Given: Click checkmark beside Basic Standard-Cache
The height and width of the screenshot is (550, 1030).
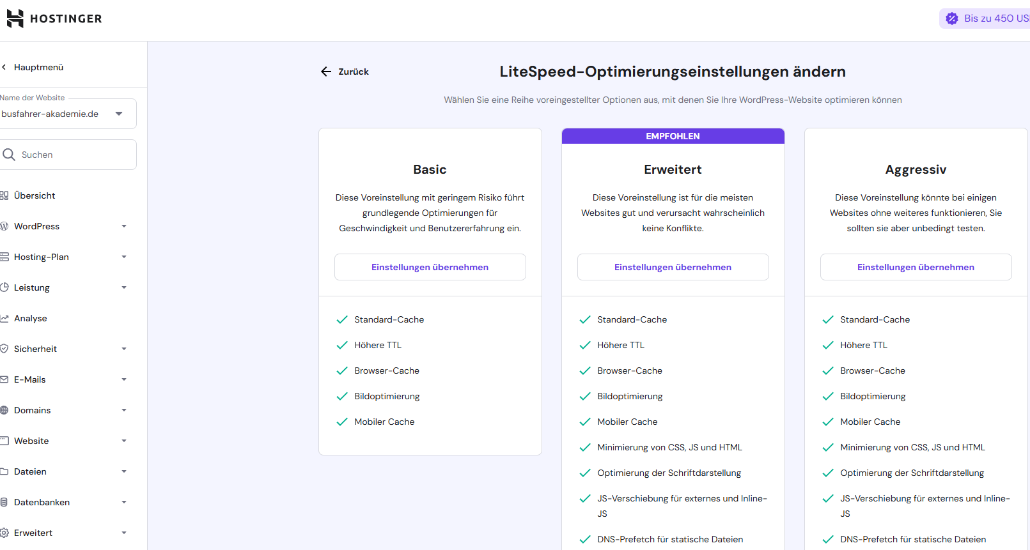Looking at the screenshot, I should (x=342, y=319).
